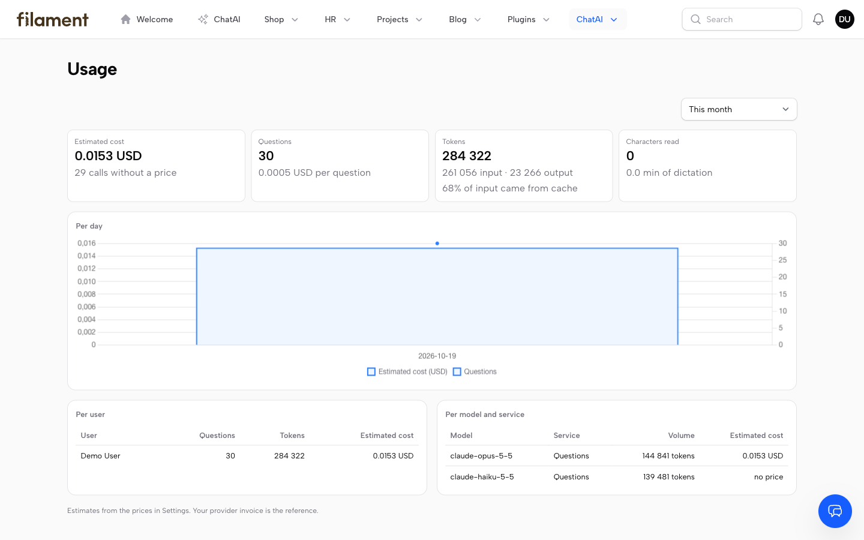Screen dimensions: 864x540
Task: Expand the Plugins menu
Action: pyautogui.click(x=529, y=19)
